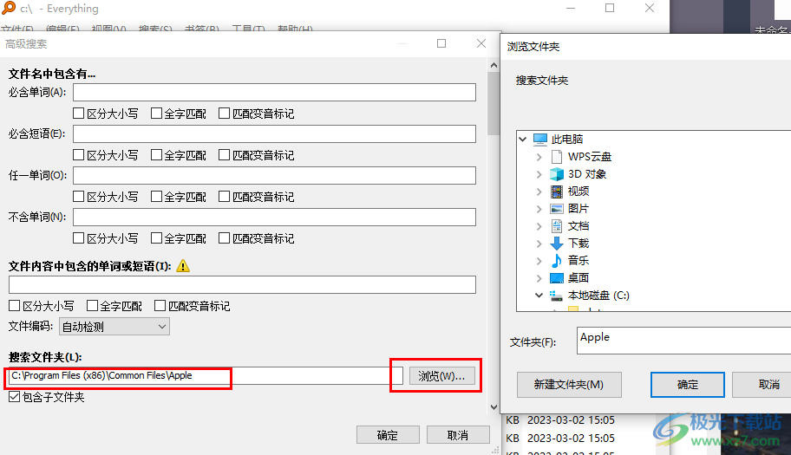Click the advanced search scroll down arrow
The image size is (791, 455).
494,407
